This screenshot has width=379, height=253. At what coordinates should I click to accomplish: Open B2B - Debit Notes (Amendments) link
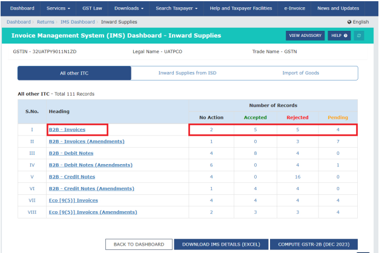[x=91, y=165]
